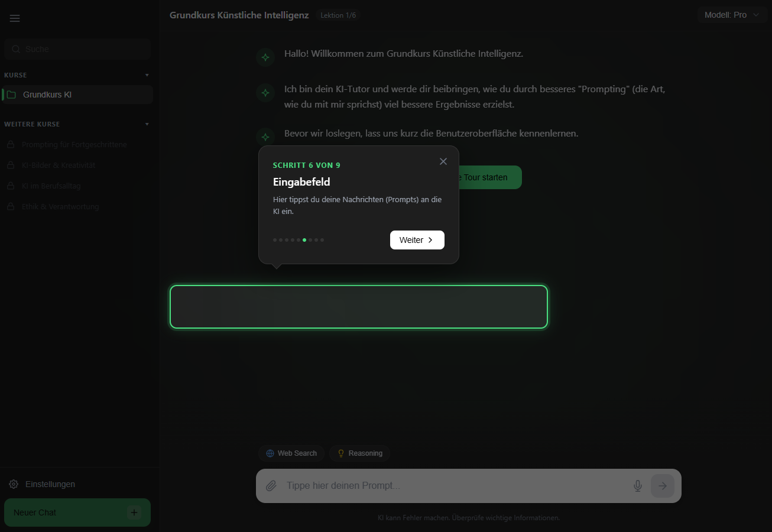
Task: Enable Web Search for the next prompt
Action: [291, 453]
